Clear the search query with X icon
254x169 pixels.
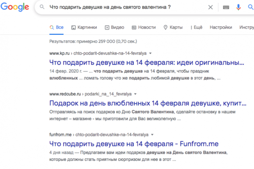click(x=210, y=7)
